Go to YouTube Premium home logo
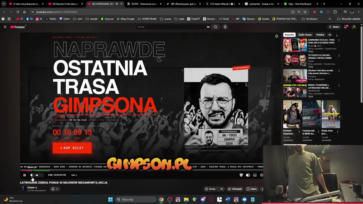363x204 pixels. point(18,27)
